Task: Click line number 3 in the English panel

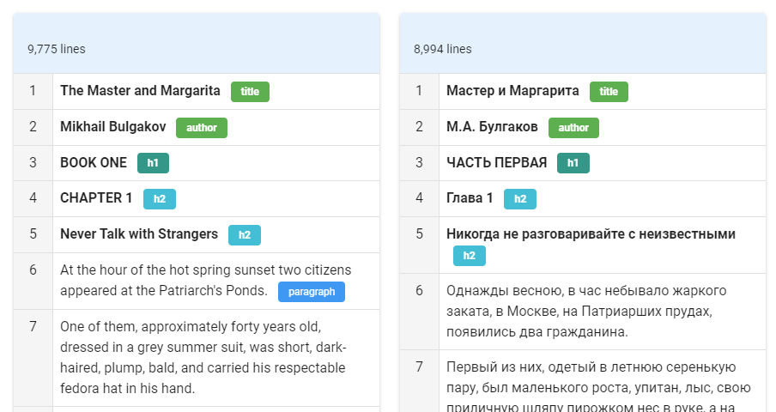Action: coord(33,162)
